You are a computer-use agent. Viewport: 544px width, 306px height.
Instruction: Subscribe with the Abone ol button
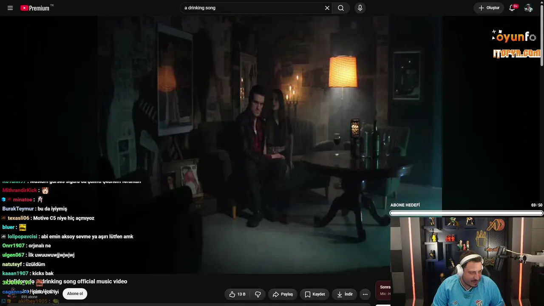tap(75, 294)
